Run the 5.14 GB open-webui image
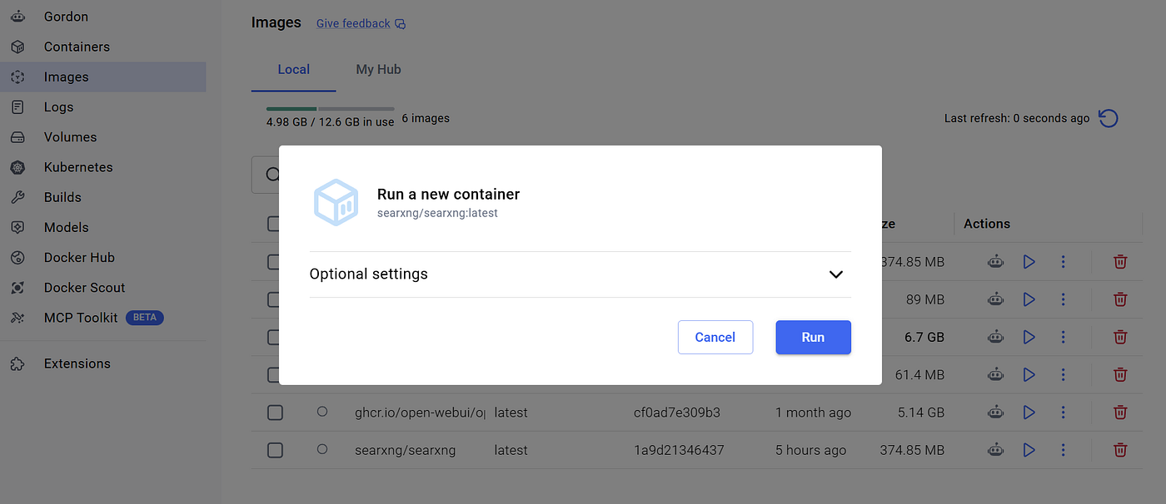 1029,413
